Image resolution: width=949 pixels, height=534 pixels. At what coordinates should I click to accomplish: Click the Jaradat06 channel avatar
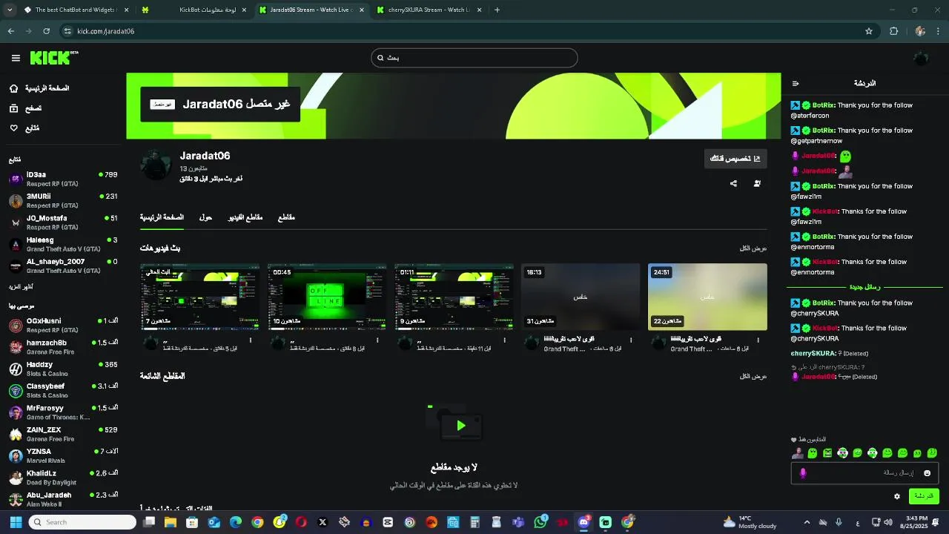click(x=156, y=165)
